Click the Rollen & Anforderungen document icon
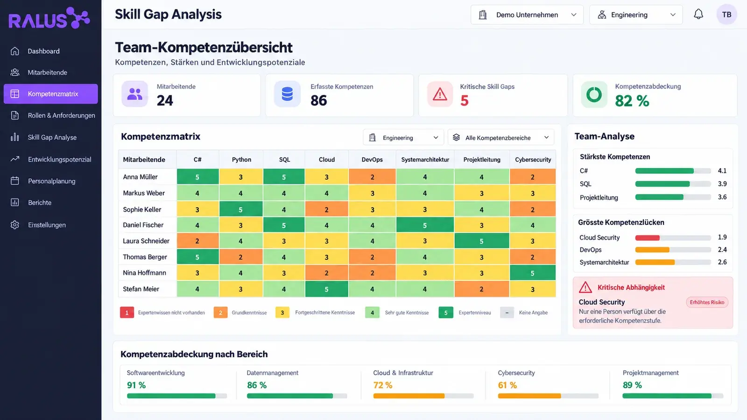Viewport: 747px width, 420px height. click(x=15, y=115)
